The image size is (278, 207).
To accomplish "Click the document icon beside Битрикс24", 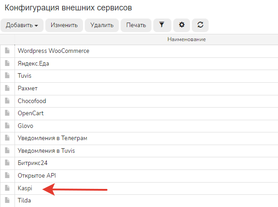I will click(7, 163).
